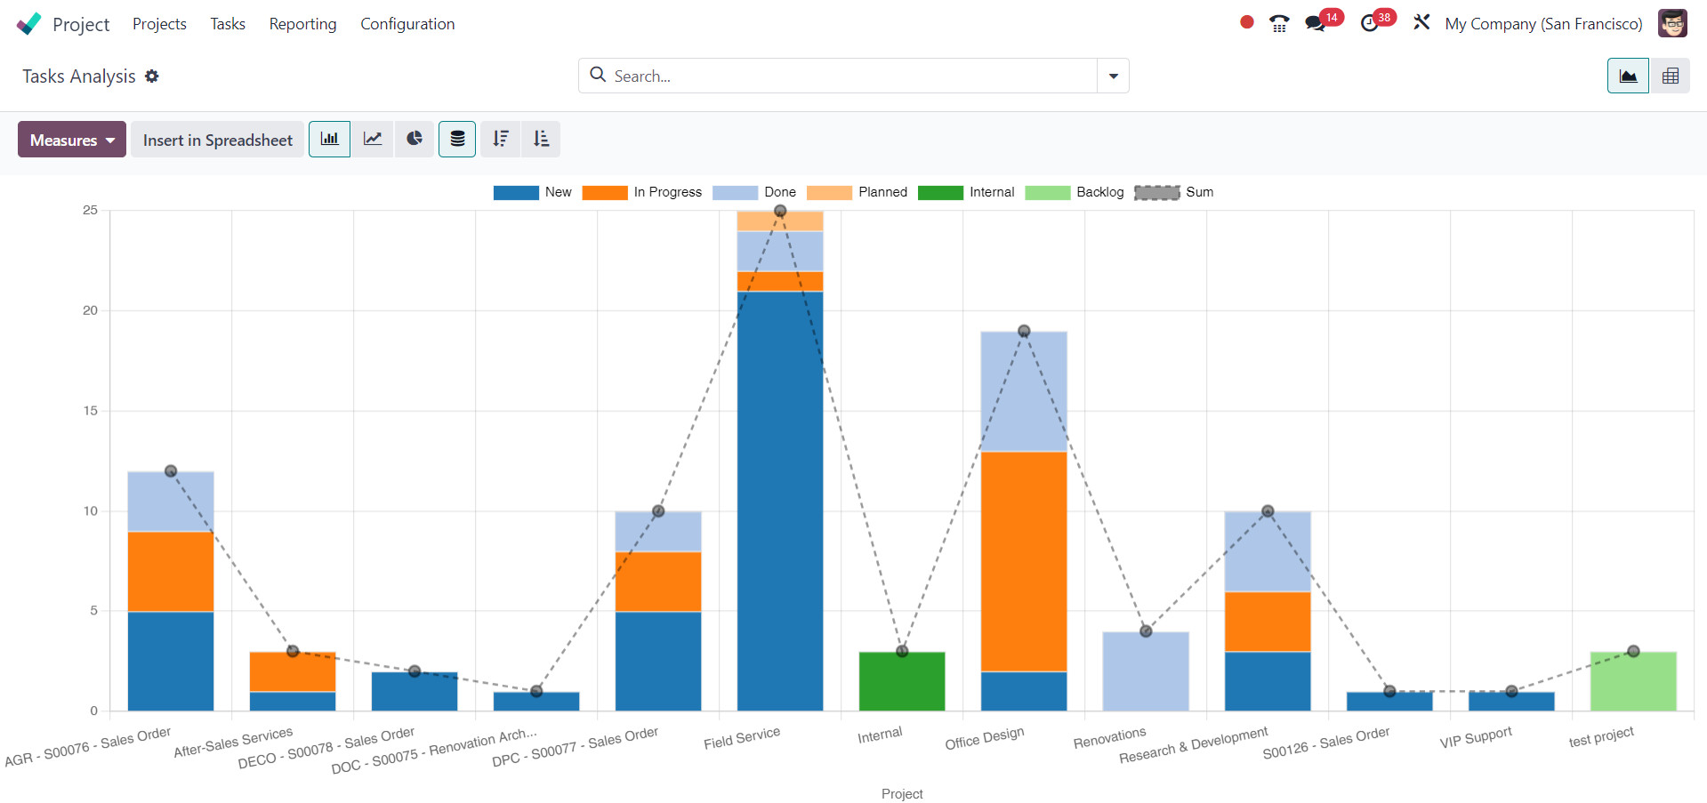
Task: Click the In Progress segment of Office Design bar
Action: (1024, 561)
